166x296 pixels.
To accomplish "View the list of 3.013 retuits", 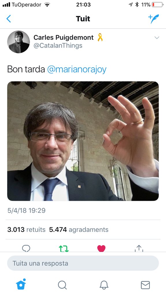I will [26, 230].
